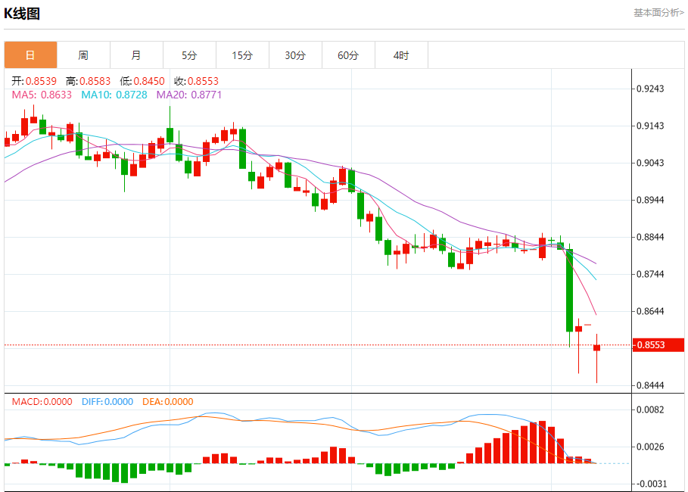Switch to the 周 weekly tab

83,55
